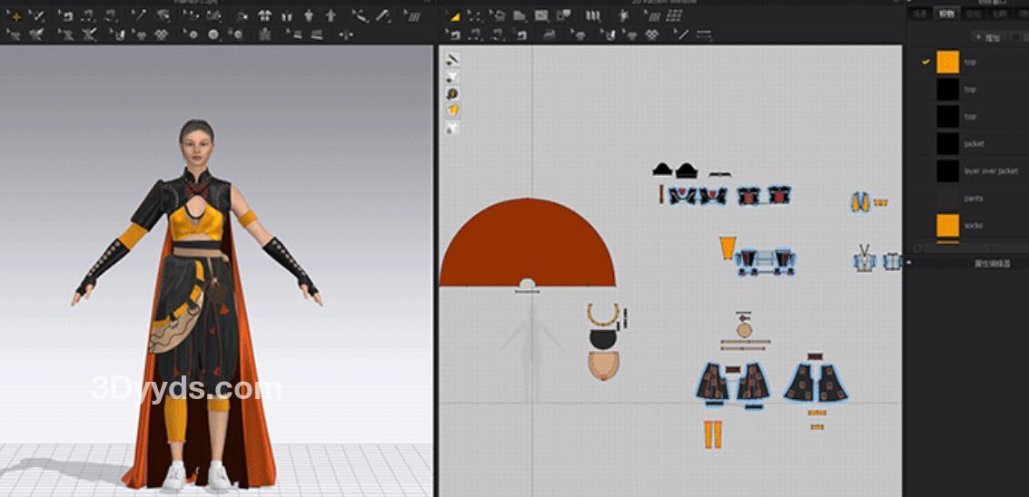This screenshot has height=497, width=1029.
Task: Select the yellow plus Select/Move tool in 3D toolbar
Action: pyautogui.click(x=15, y=16)
